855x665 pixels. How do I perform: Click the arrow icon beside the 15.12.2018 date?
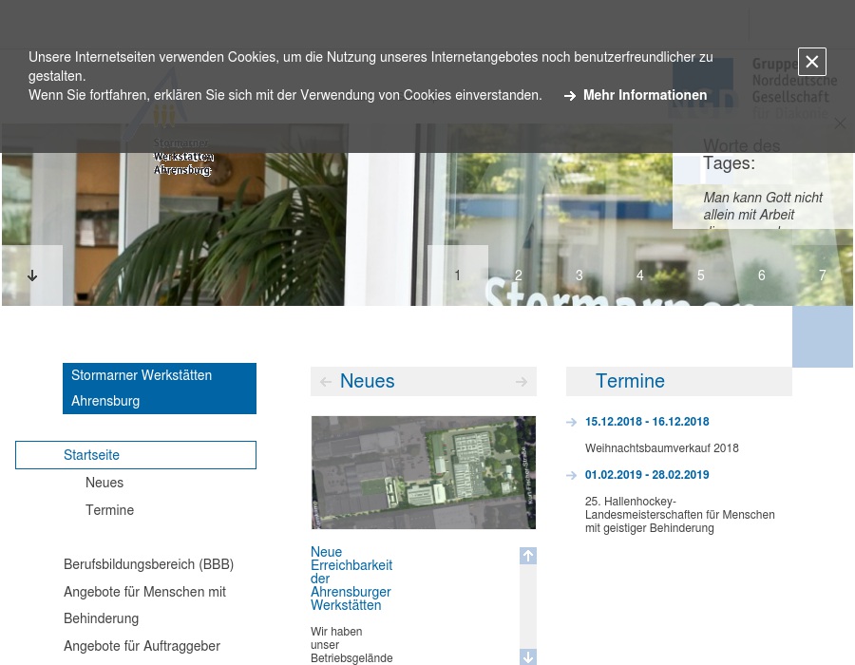(572, 422)
